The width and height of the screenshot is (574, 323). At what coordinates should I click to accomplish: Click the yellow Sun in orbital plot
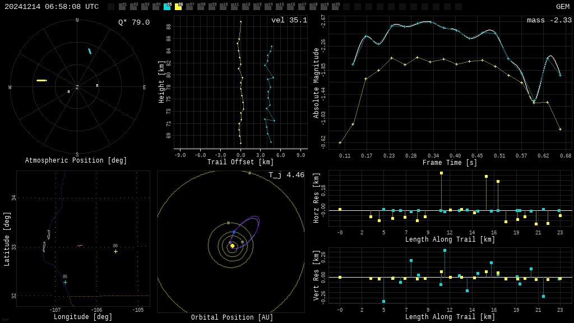click(x=232, y=246)
